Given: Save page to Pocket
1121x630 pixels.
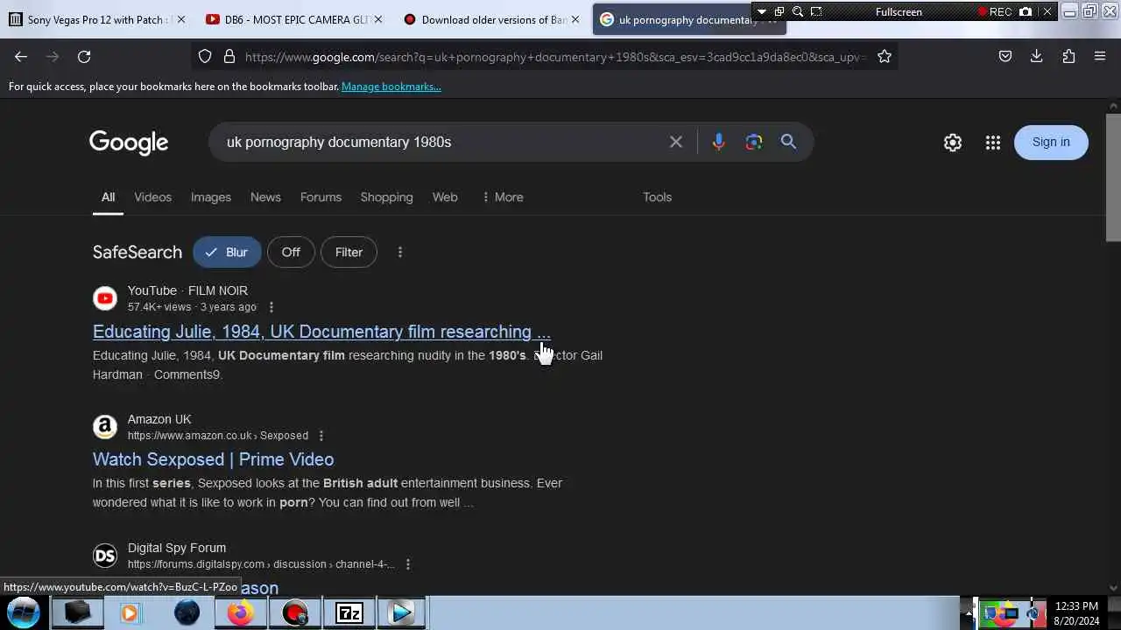Looking at the screenshot, I should (x=1005, y=56).
